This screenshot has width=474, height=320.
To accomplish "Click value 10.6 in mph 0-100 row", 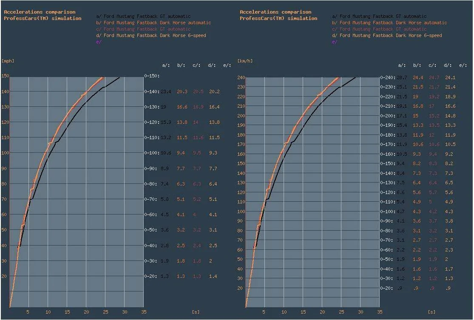I will point(166,153).
